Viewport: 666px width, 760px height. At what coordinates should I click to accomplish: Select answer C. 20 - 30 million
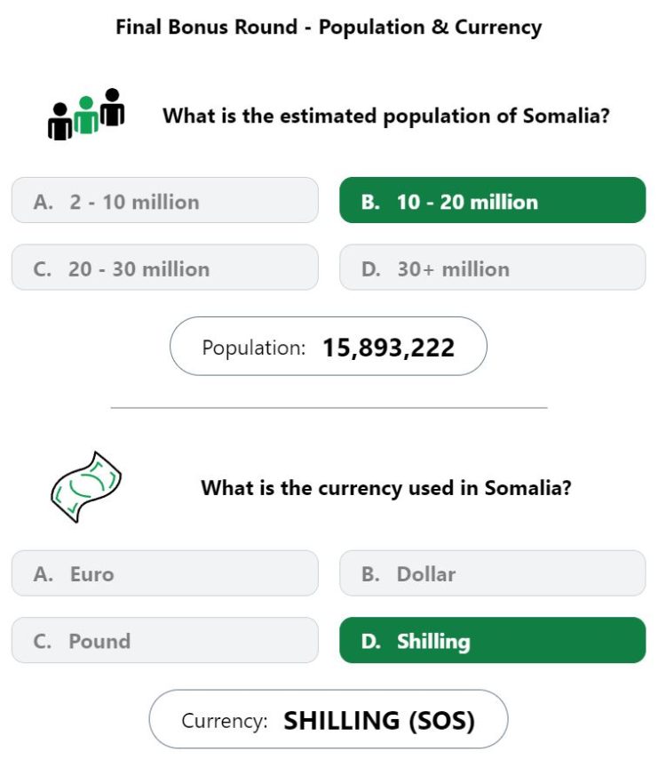point(164,267)
